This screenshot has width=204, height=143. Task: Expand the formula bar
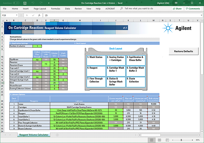[201, 15]
